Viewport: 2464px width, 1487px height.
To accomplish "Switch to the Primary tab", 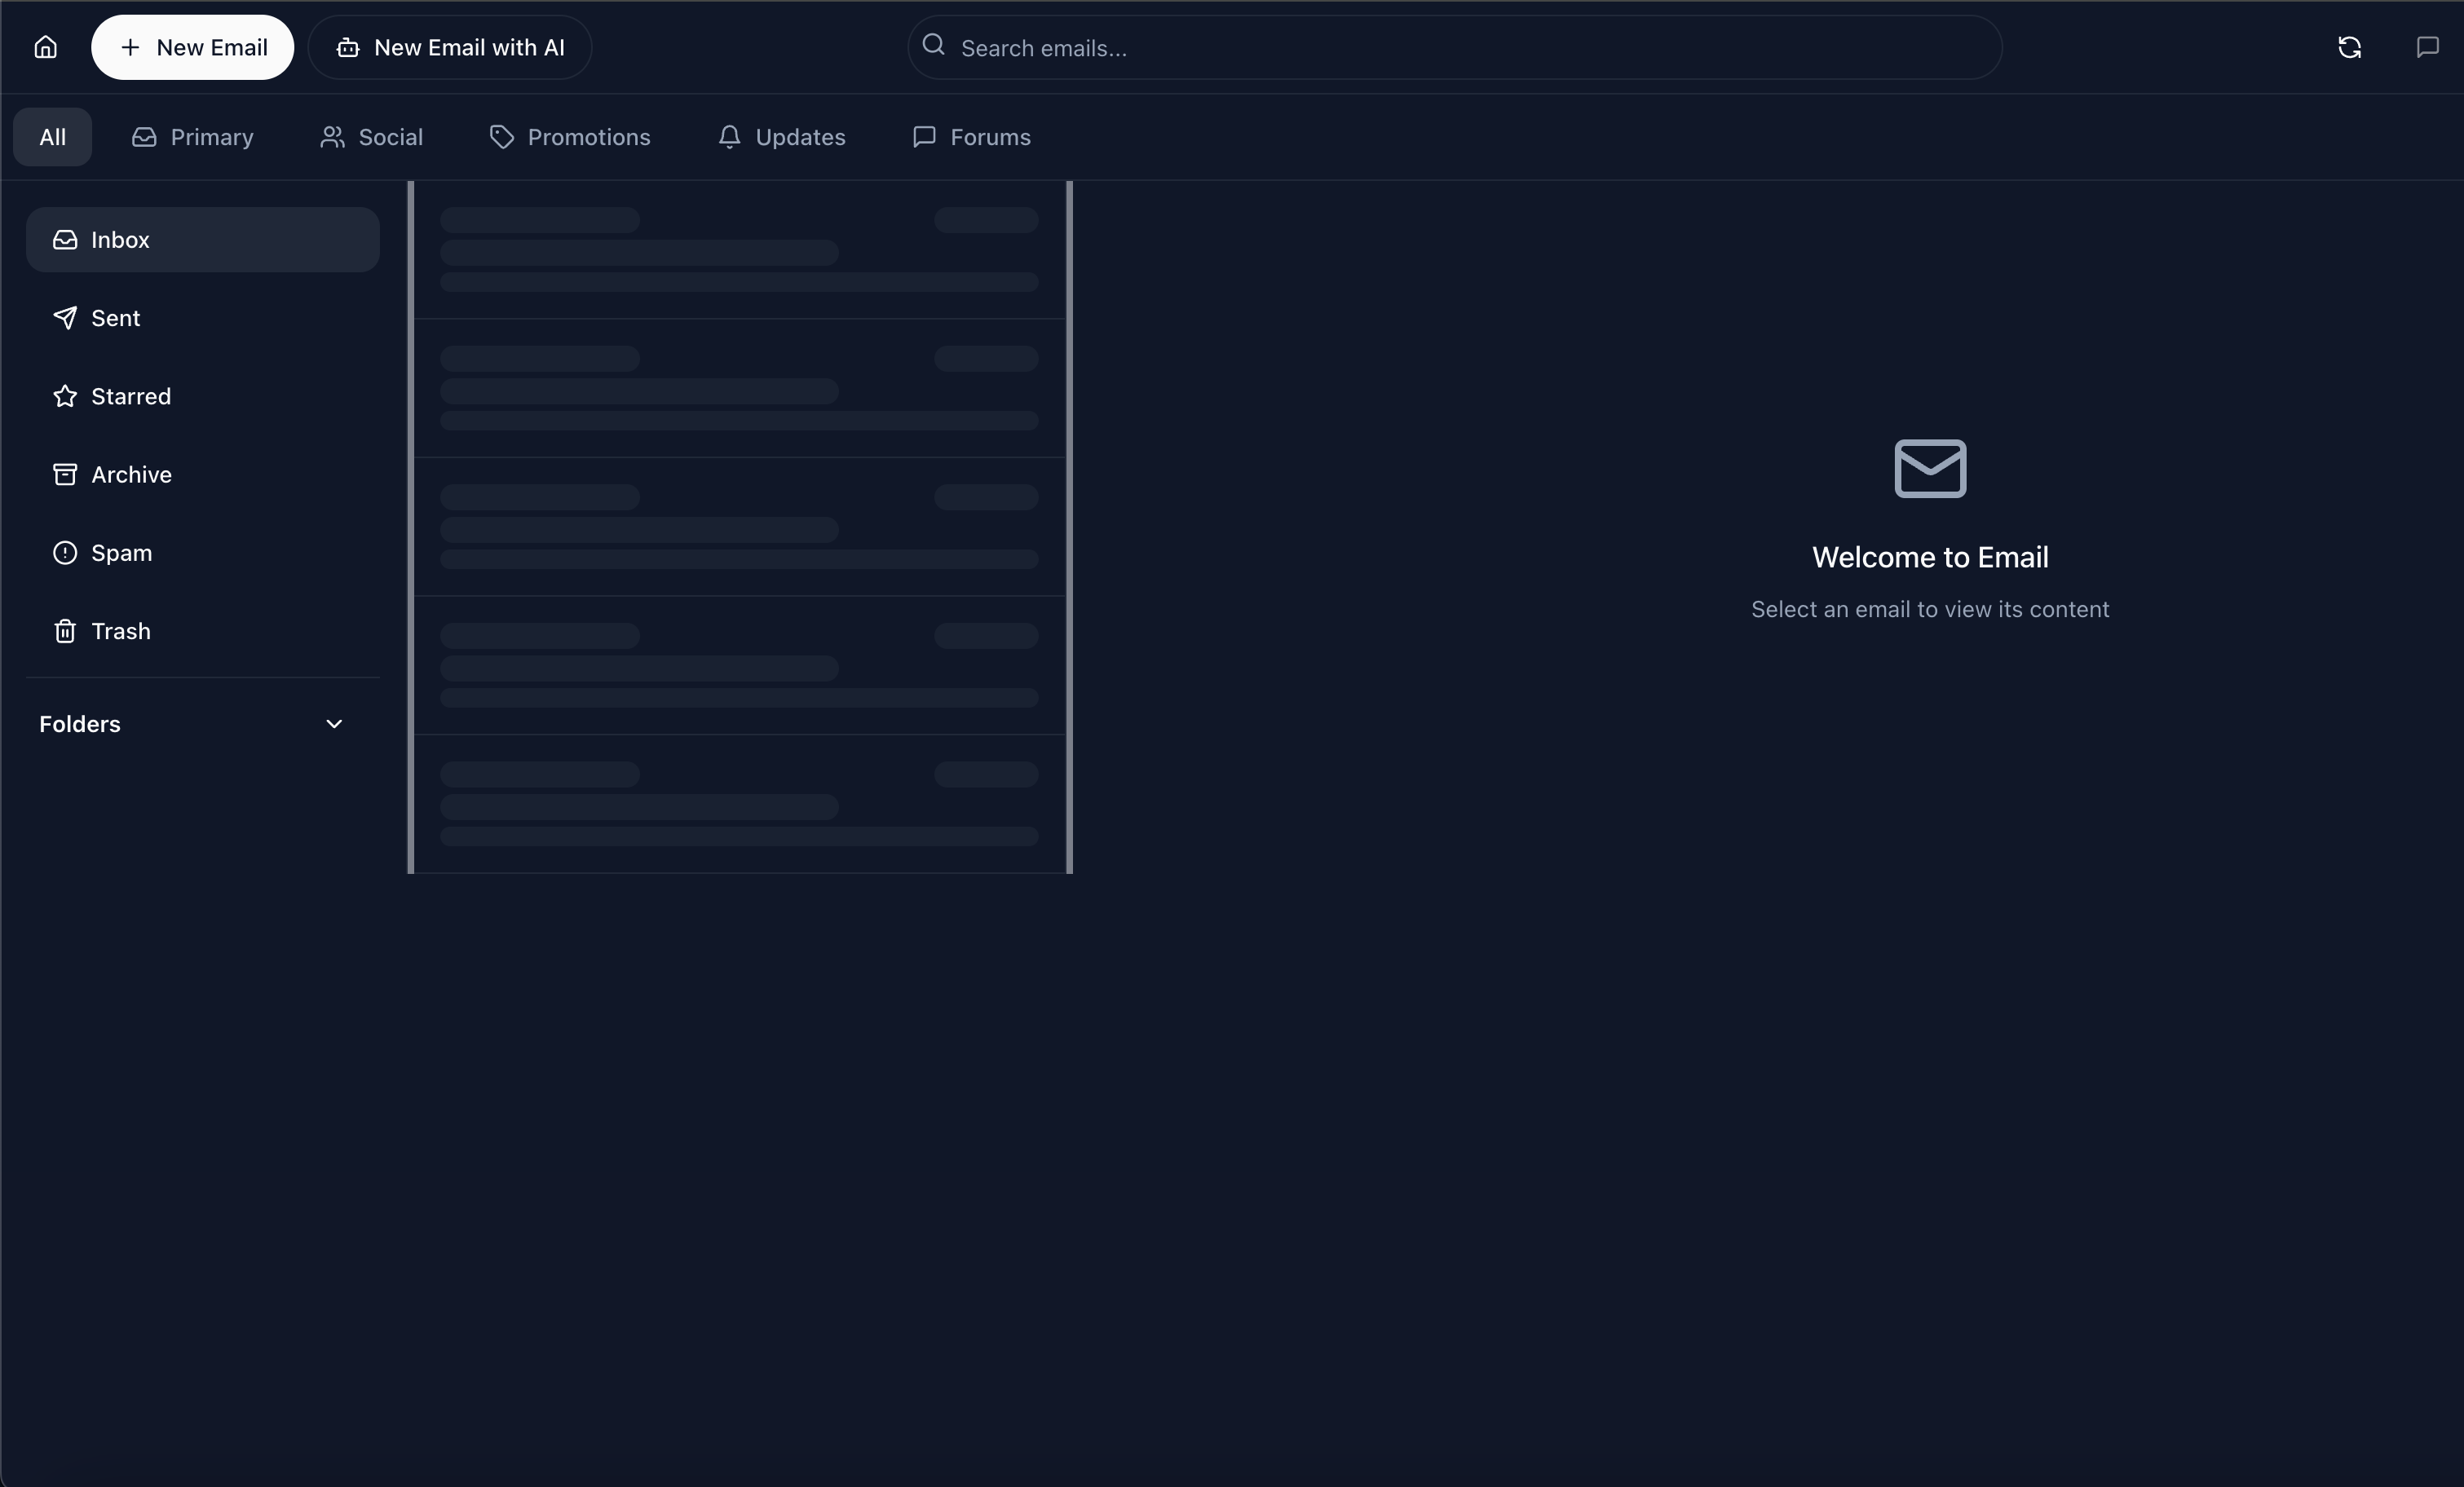I will [x=193, y=137].
